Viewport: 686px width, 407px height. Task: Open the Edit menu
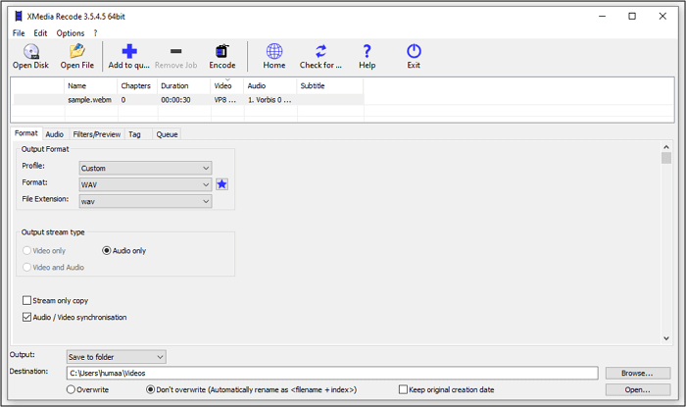click(x=40, y=32)
